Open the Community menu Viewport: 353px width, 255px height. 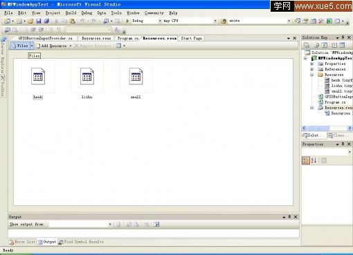tap(154, 13)
